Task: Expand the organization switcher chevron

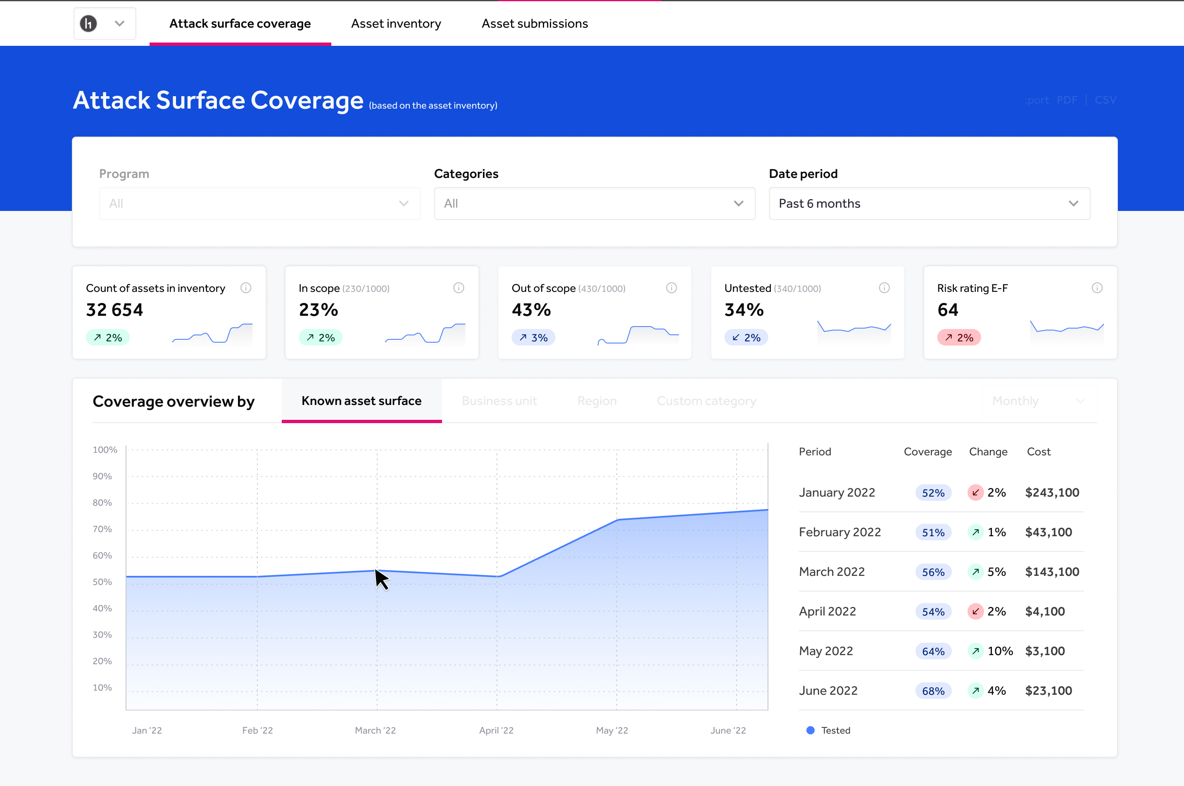Action: 119,24
